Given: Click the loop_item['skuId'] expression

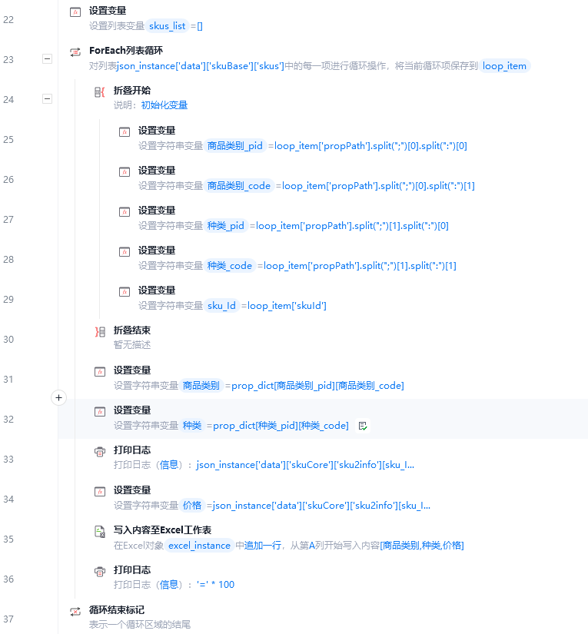Looking at the screenshot, I should pos(287,306).
